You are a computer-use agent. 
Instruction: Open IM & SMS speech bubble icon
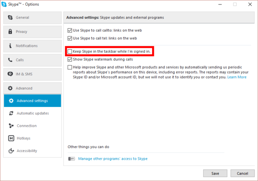(x=10, y=74)
